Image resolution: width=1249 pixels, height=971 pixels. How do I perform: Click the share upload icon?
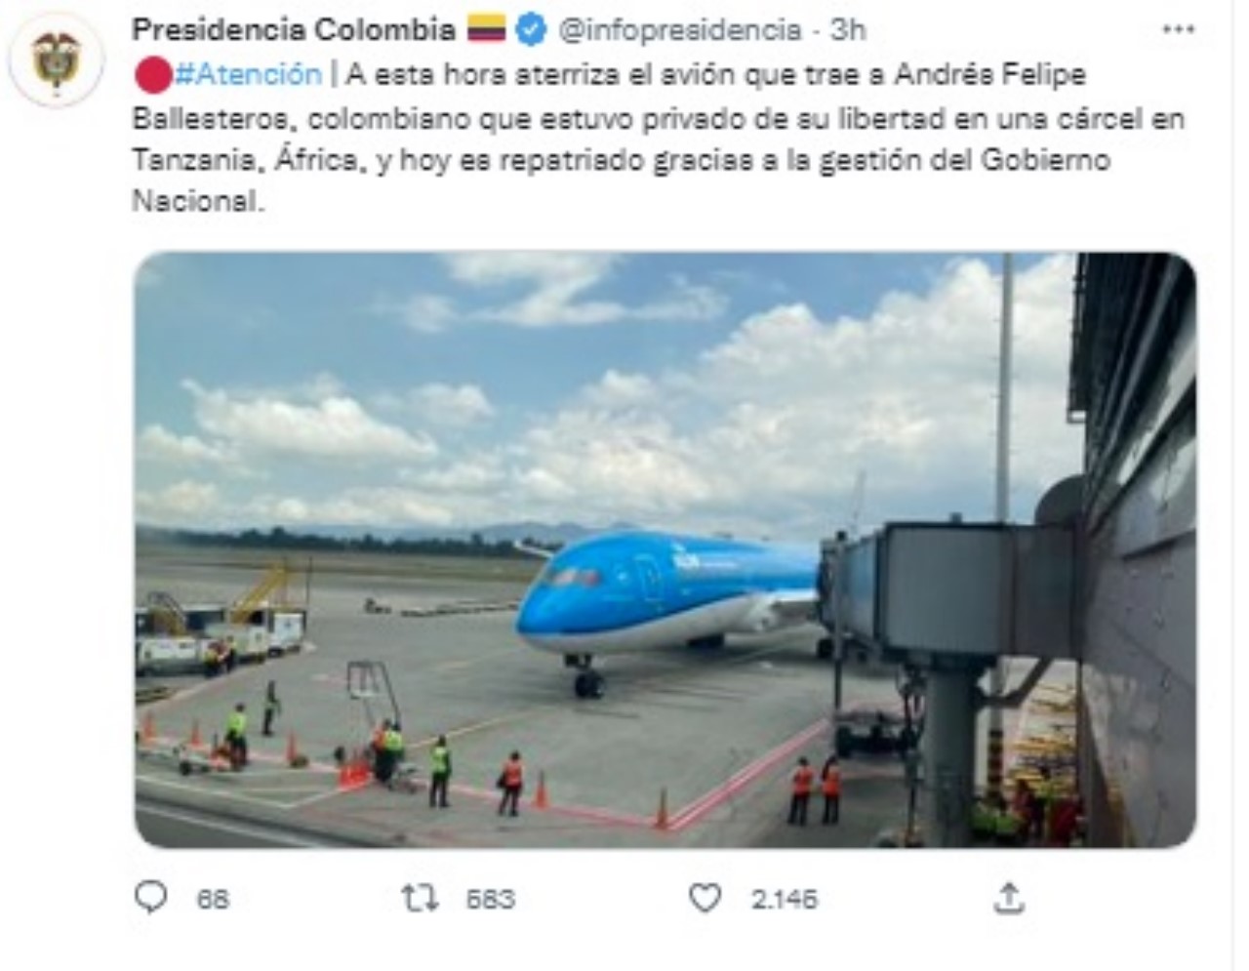(1008, 897)
